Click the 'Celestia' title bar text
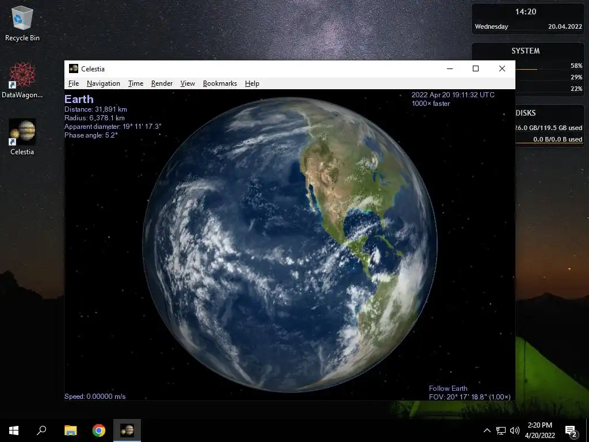The width and height of the screenshot is (589, 442). pos(93,69)
